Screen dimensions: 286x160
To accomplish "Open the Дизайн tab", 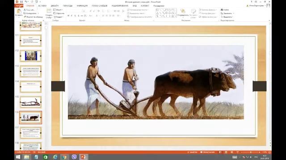I will pyautogui.click(x=55, y=6).
